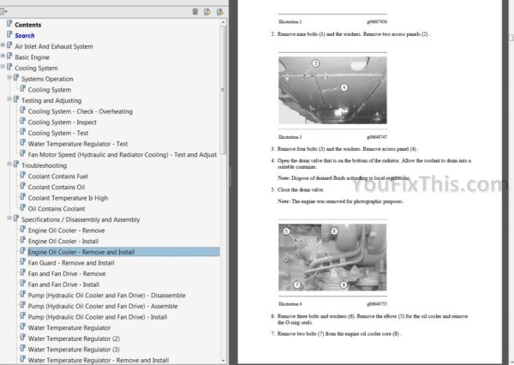Expand the Air Inlet And Exhaust System node
Screen dimensions: 514x365
[3, 46]
